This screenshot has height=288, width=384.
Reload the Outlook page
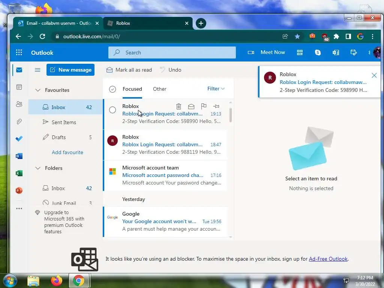coord(42,36)
